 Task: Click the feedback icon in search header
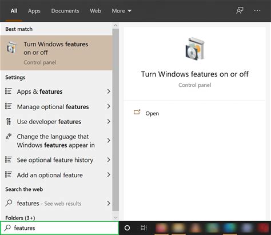(240, 10)
